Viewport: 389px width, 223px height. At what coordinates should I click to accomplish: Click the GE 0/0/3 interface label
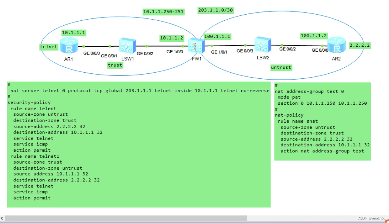(x=245, y=51)
